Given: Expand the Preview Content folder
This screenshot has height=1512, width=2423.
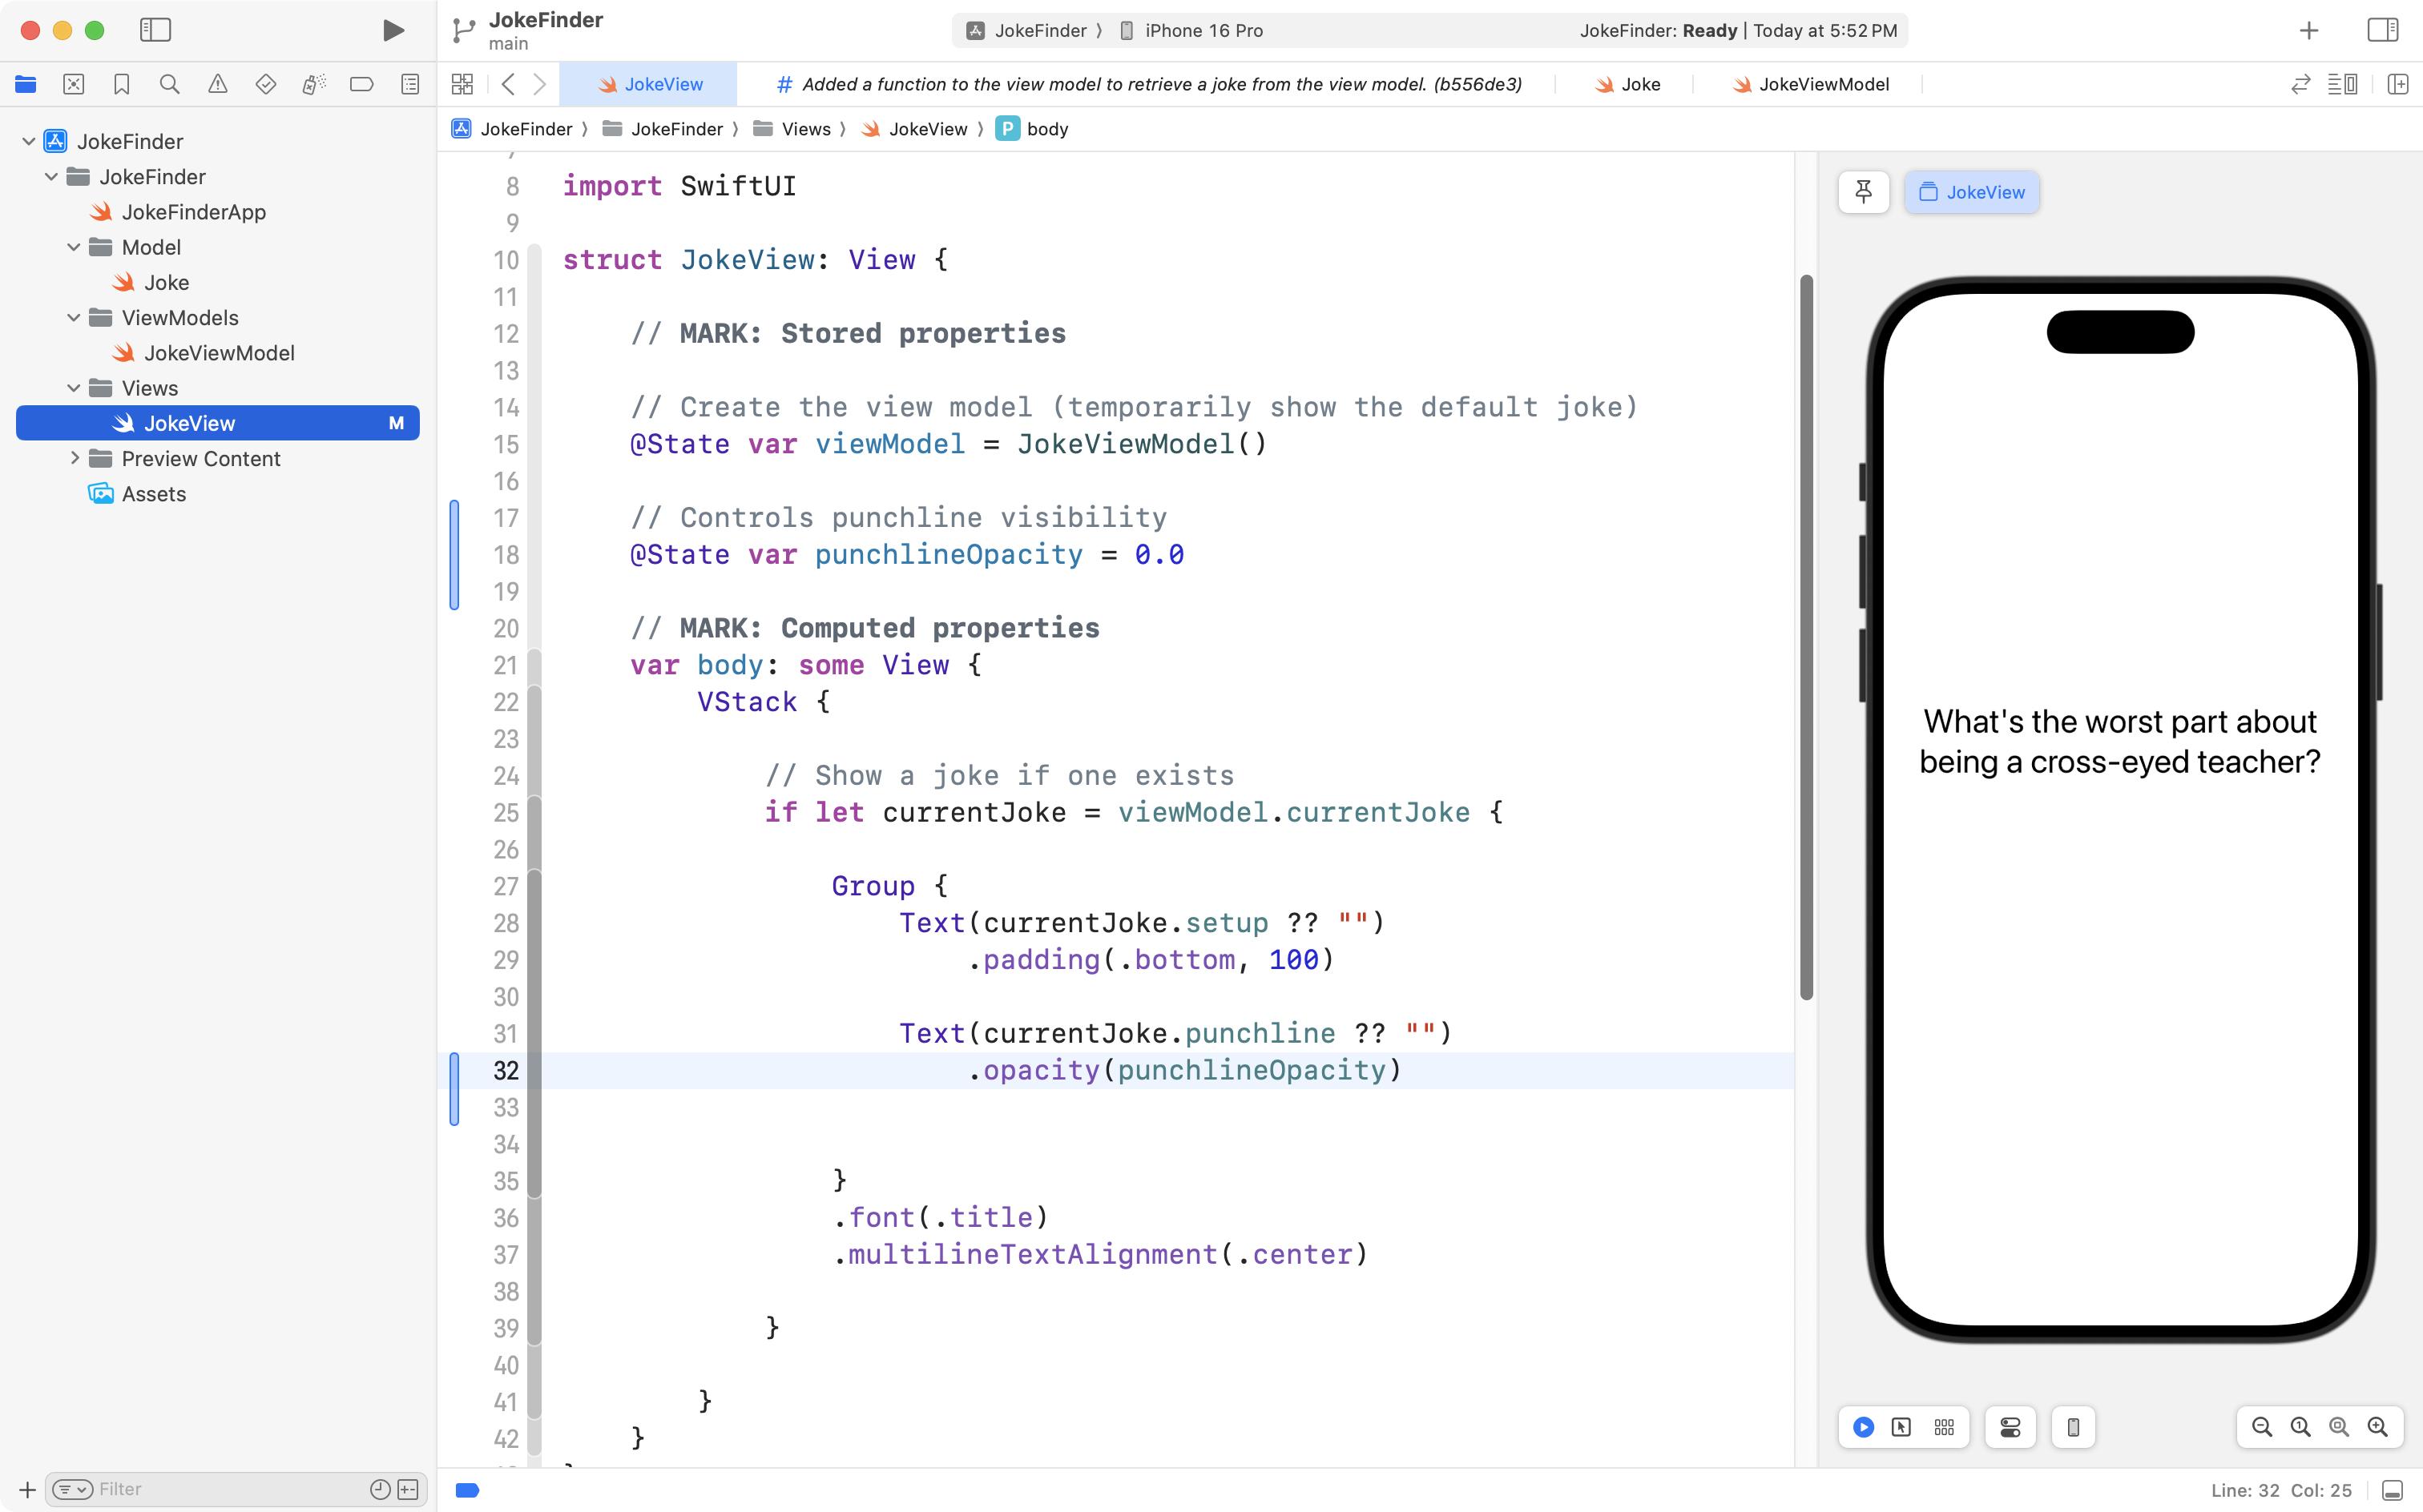Looking at the screenshot, I should [73, 459].
